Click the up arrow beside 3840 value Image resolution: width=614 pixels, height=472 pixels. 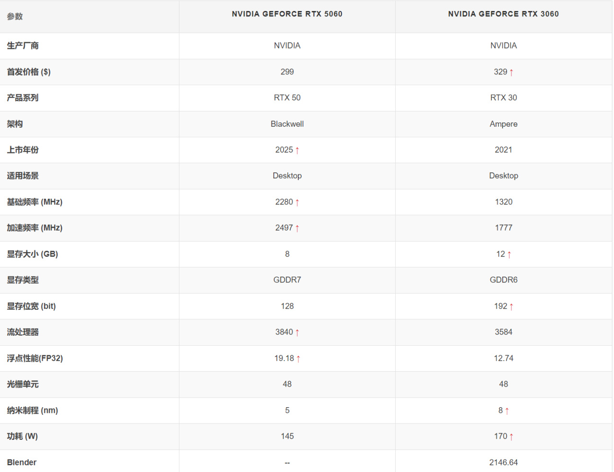(297, 333)
